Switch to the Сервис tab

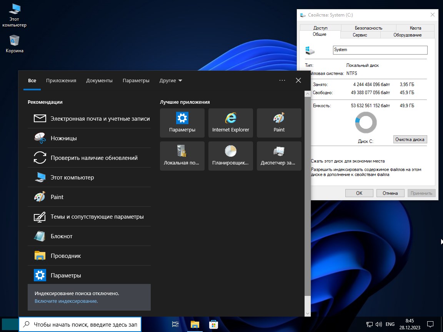point(360,35)
